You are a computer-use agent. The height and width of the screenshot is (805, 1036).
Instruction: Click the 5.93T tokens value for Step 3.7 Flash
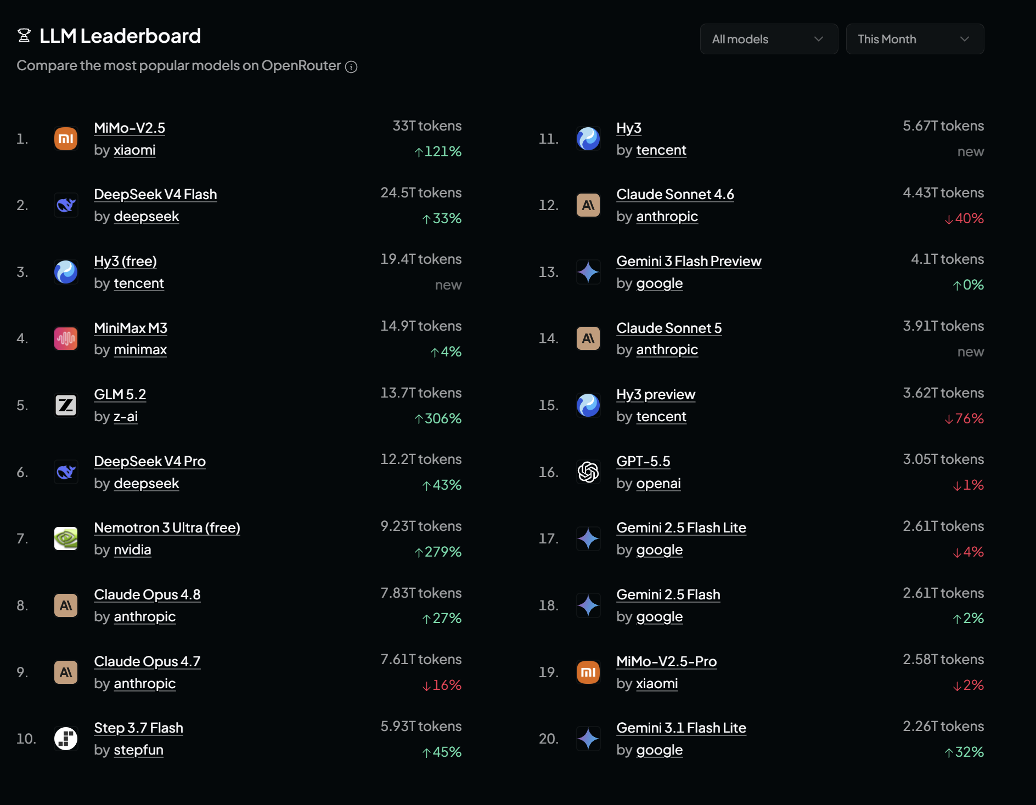(421, 726)
